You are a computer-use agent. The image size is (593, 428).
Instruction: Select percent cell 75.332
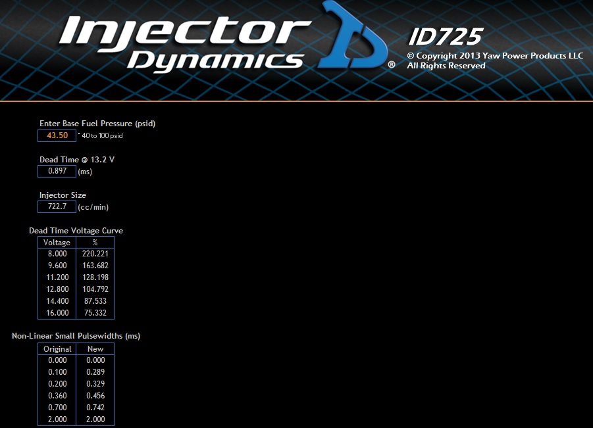(95, 313)
